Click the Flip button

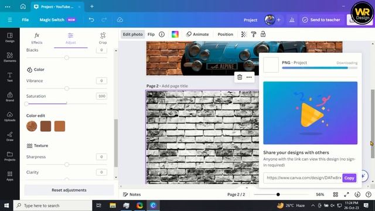151,34
